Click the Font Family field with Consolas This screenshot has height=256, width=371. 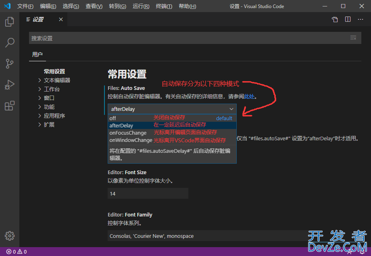(x=208, y=236)
